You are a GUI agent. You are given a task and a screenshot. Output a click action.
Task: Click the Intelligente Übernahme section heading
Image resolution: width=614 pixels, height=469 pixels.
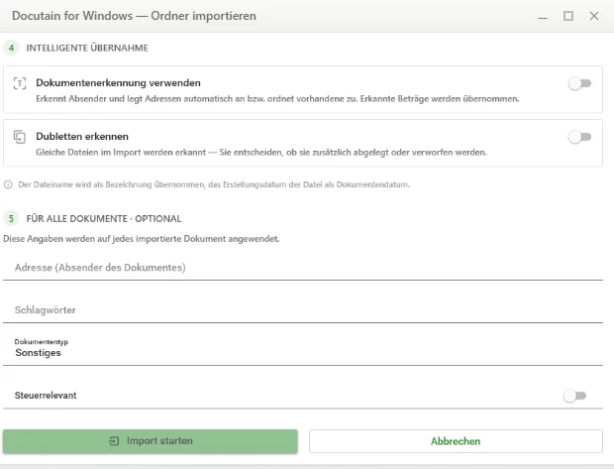click(87, 48)
